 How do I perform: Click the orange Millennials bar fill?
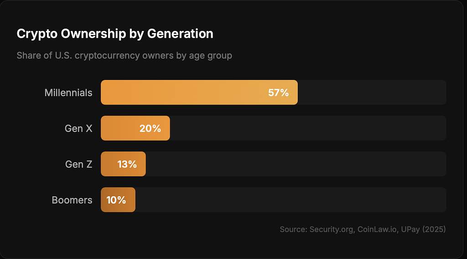[x=182, y=93]
